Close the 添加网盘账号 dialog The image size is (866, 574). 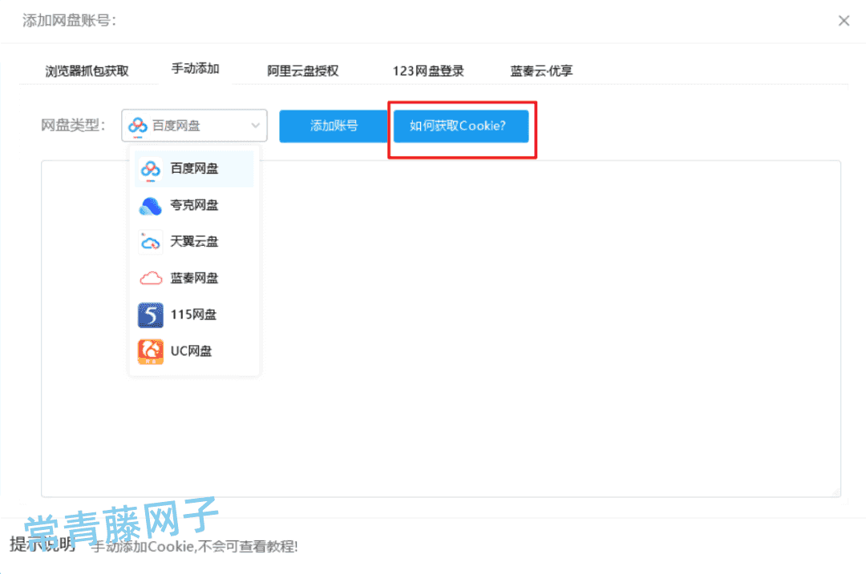tap(844, 21)
